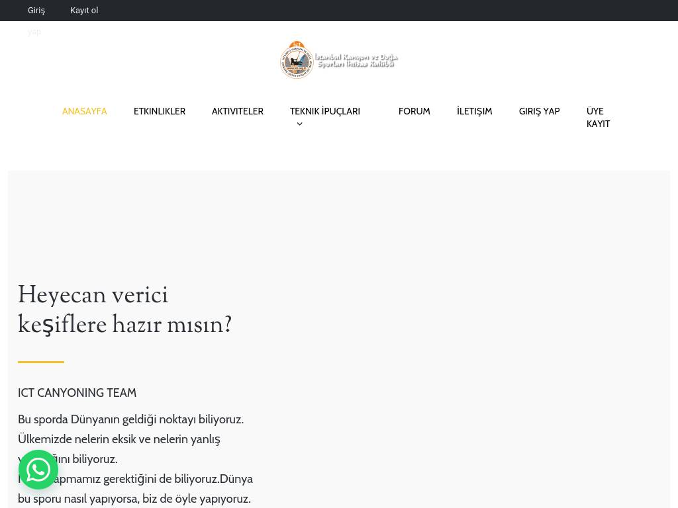Open the green WhatsApp chat button
Viewport: 678px width, 508px height.
click(x=38, y=470)
